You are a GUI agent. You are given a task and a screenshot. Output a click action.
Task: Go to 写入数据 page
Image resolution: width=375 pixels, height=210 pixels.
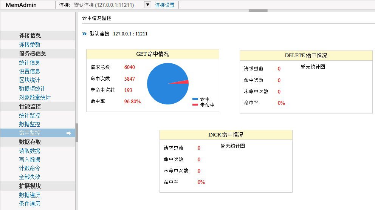[x=29, y=159]
